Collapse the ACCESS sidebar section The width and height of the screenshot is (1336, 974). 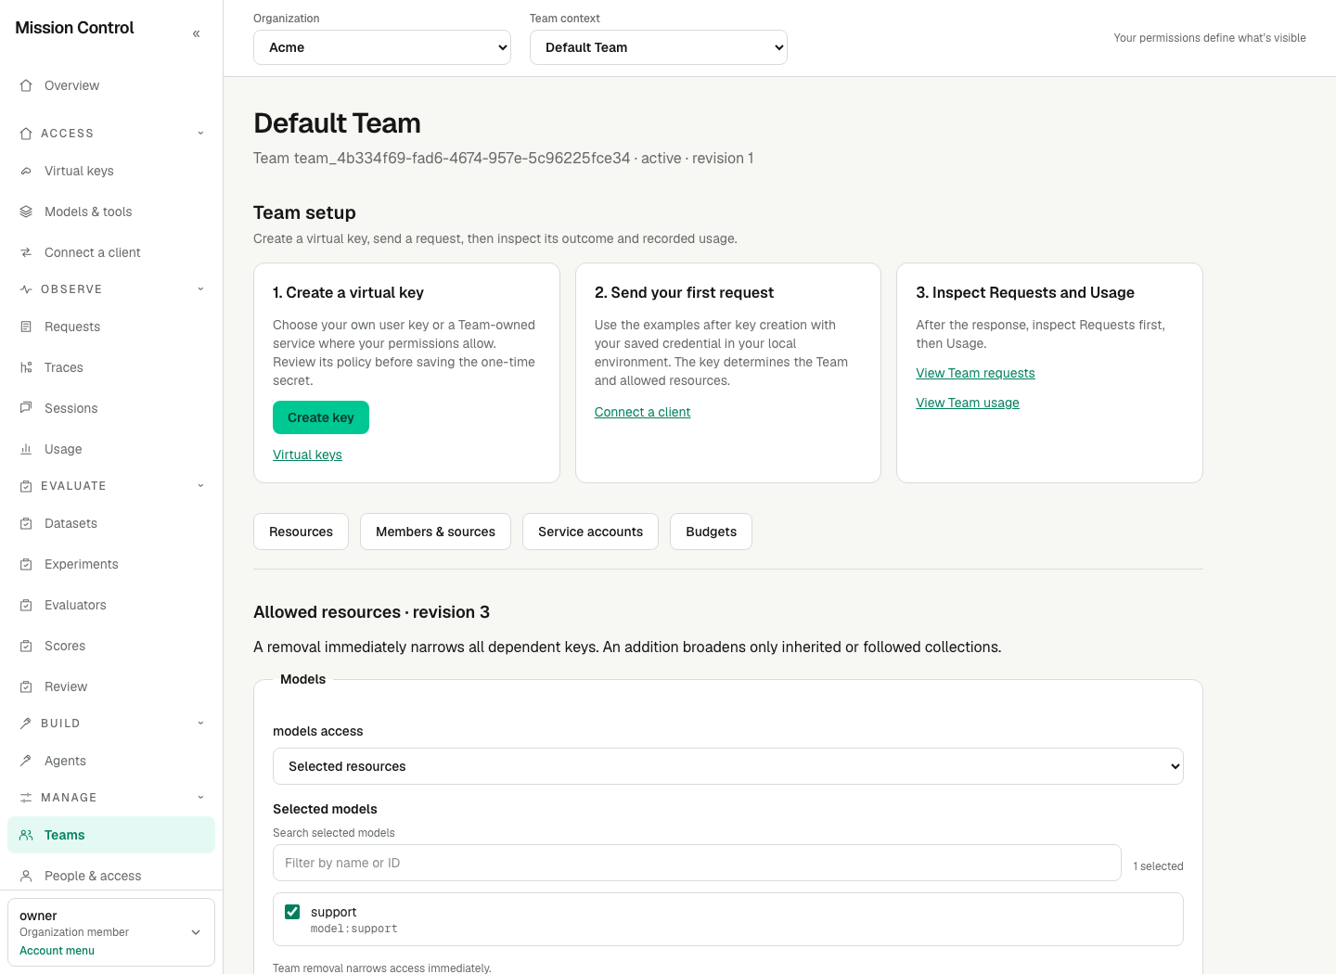200,134
